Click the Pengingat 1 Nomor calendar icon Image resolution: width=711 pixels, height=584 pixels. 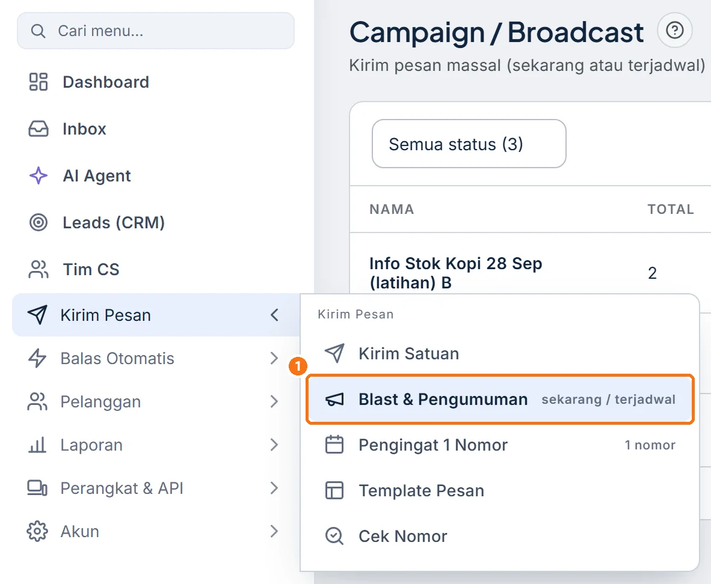pos(334,445)
